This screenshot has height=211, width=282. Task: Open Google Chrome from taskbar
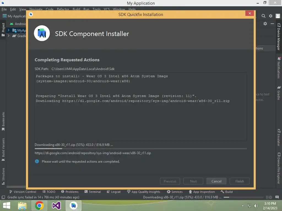(x=39, y=206)
